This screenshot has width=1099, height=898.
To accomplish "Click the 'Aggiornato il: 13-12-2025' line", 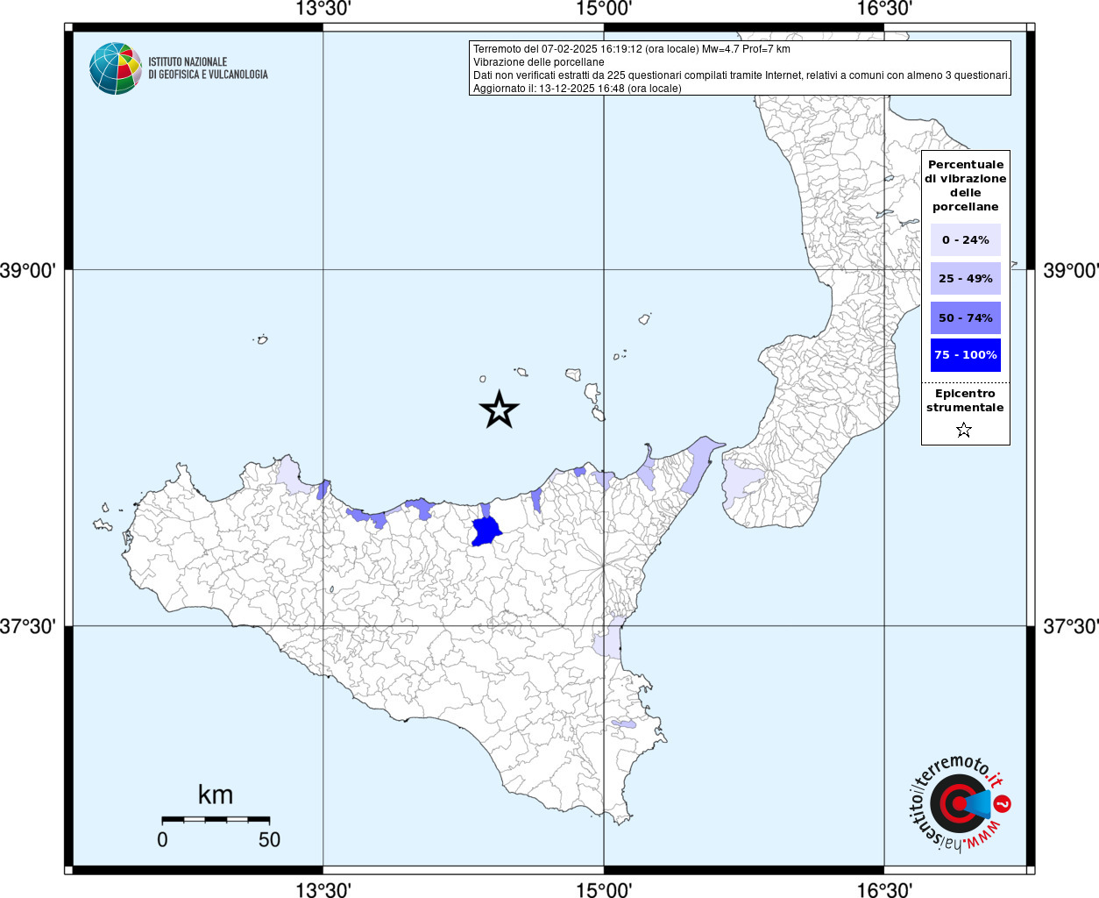I will click(x=577, y=89).
